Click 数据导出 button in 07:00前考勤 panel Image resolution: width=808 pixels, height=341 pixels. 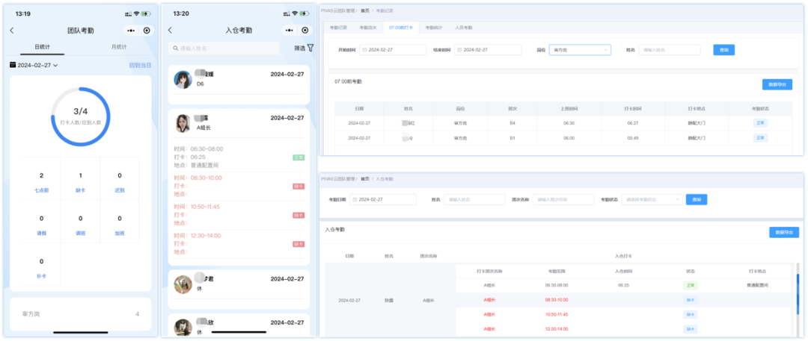pos(777,84)
